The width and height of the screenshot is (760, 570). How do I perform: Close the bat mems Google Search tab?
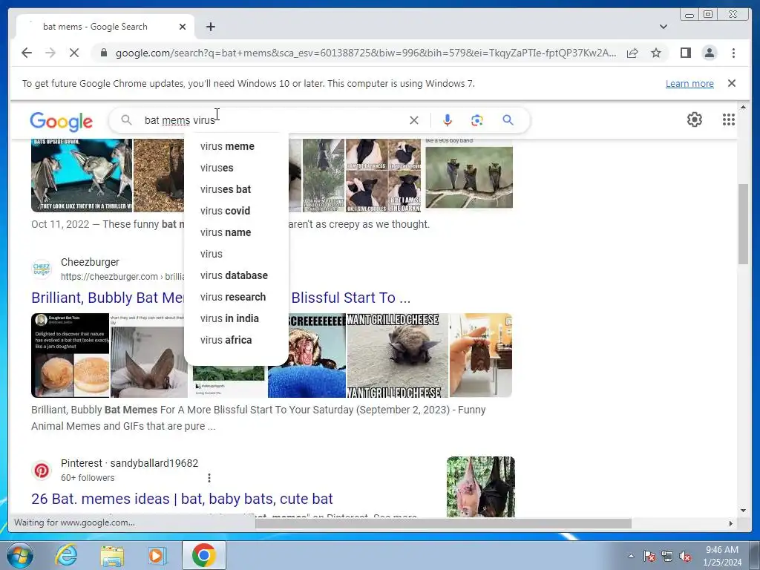(183, 27)
